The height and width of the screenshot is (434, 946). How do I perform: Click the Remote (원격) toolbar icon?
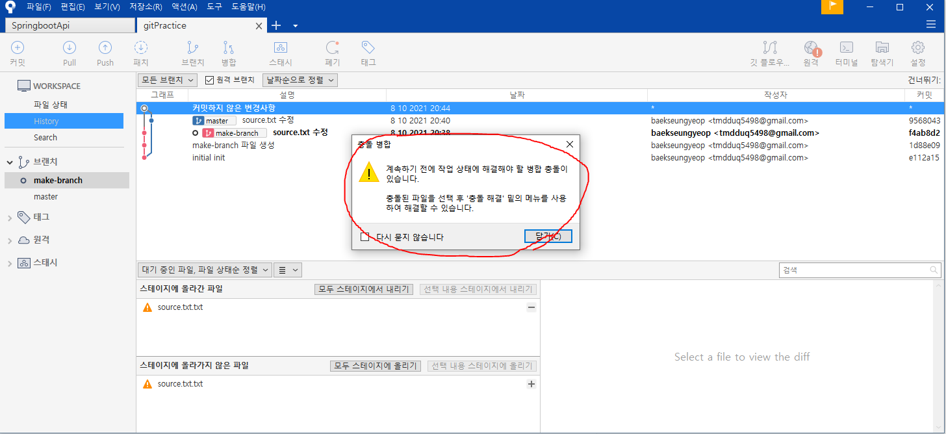tap(811, 47)
